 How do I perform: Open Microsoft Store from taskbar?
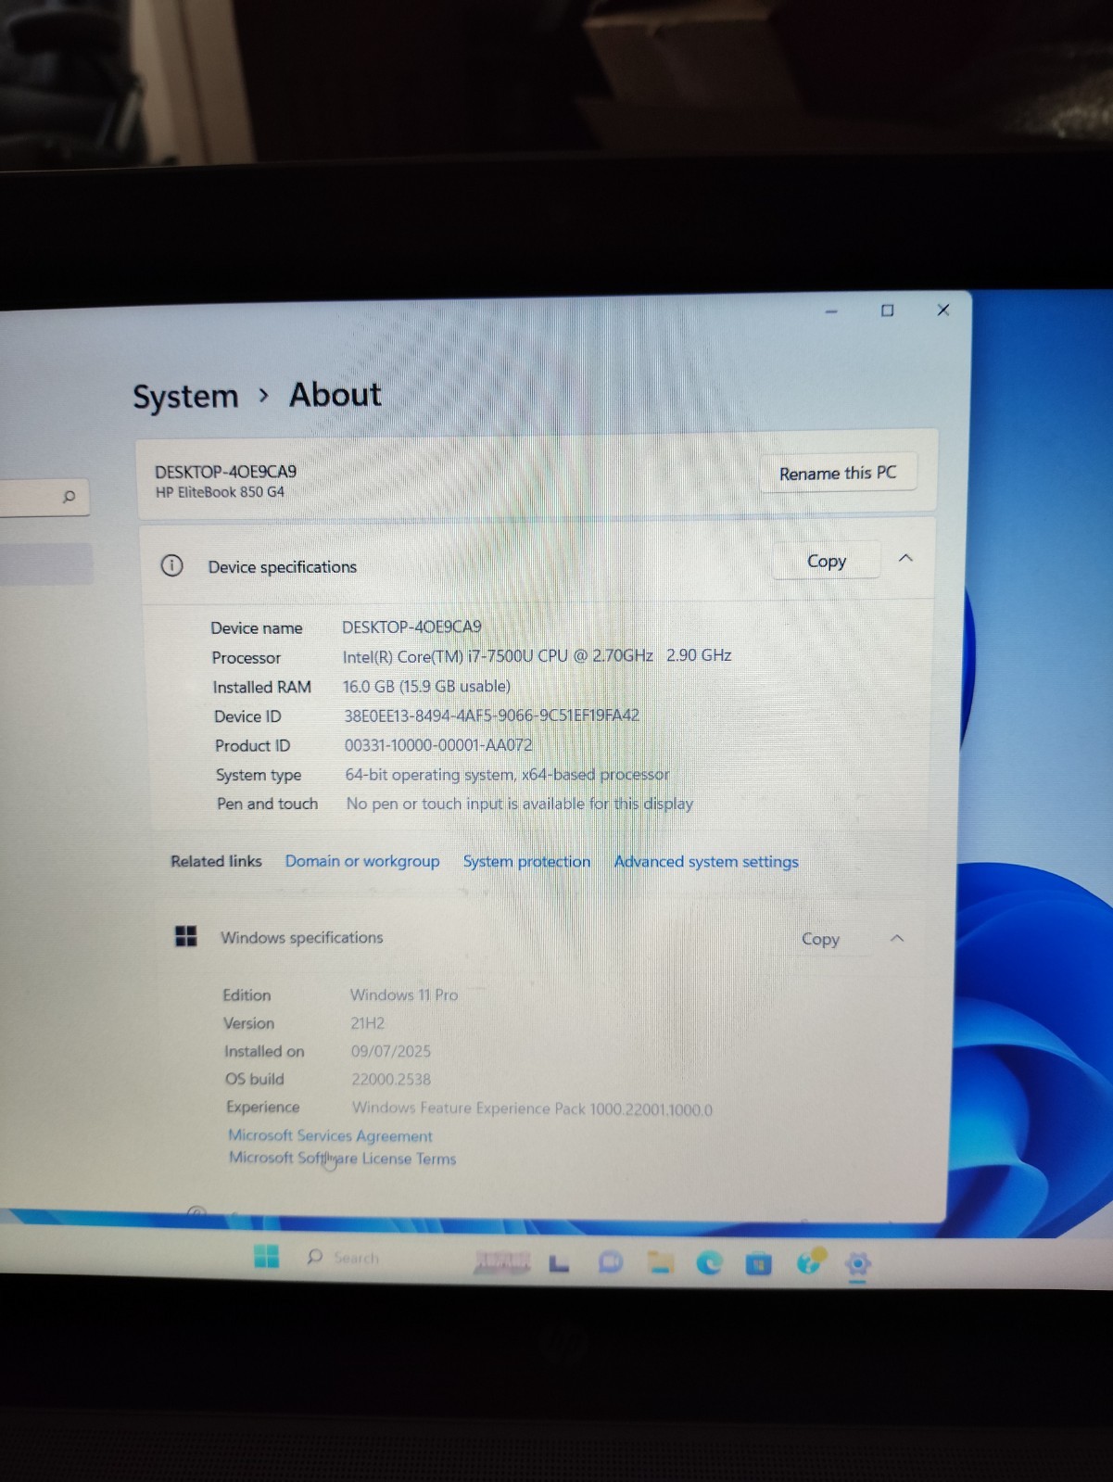[x=758, y=1263]
